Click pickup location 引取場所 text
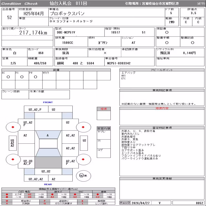The height and width of the screenshot is (206, 206). 152,4
